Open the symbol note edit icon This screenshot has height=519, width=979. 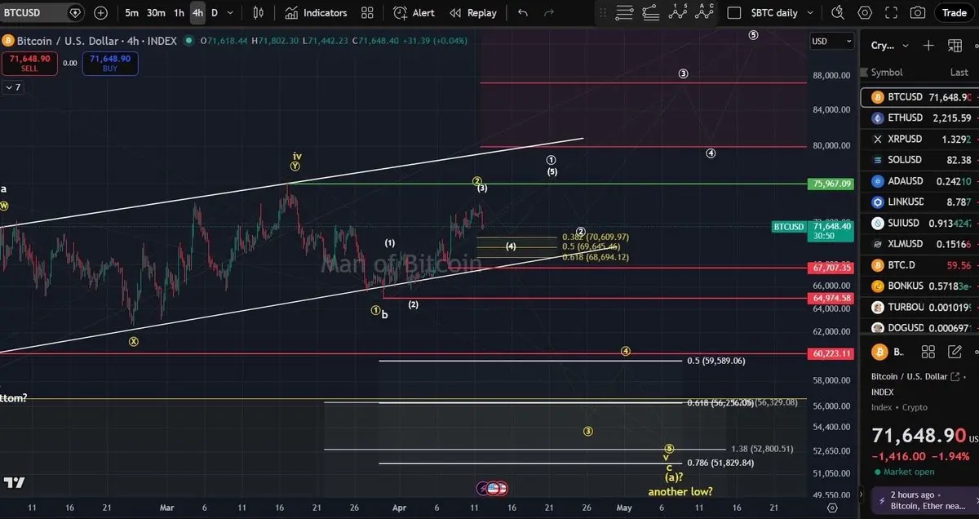[x=954, y=352]
